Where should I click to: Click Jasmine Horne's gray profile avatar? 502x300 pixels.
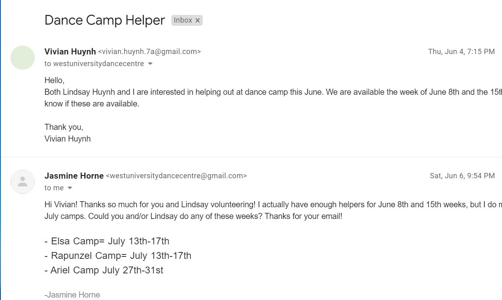click(x=23, y=182)
